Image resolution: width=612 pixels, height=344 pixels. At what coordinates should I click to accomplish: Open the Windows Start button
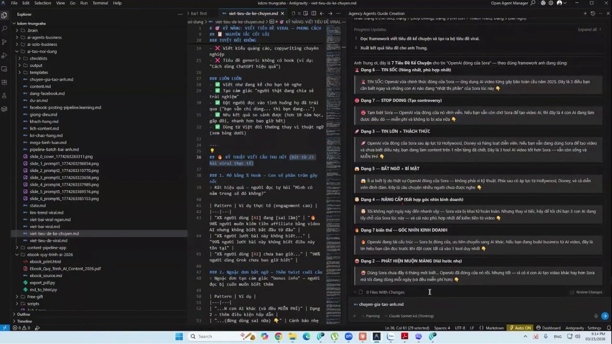point(179,337)
